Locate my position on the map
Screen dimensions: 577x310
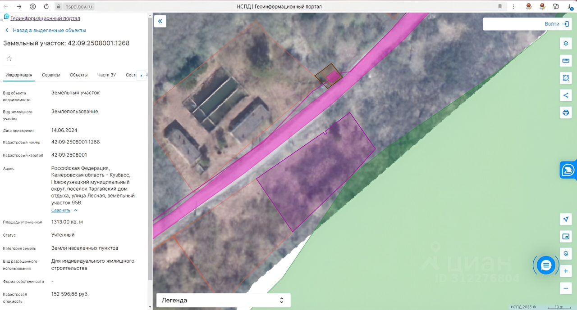coord(566,219)
